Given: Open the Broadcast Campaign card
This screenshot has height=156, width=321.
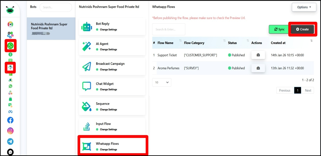Looking at the screenshot, I should click(112, 66).
